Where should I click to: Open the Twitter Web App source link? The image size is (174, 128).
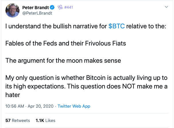click(74, 106)
